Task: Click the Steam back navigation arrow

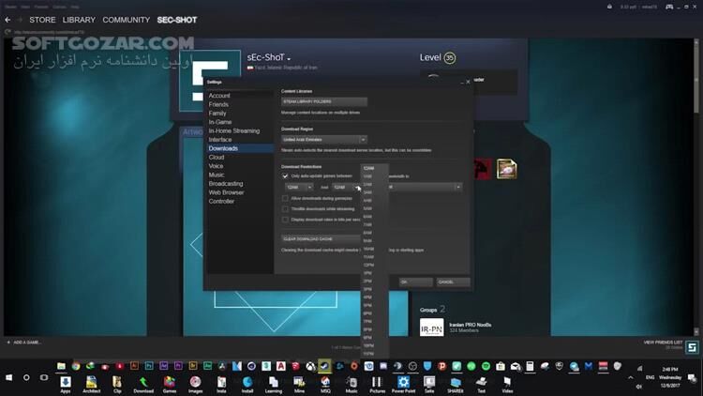Action: tap(7, 20)
